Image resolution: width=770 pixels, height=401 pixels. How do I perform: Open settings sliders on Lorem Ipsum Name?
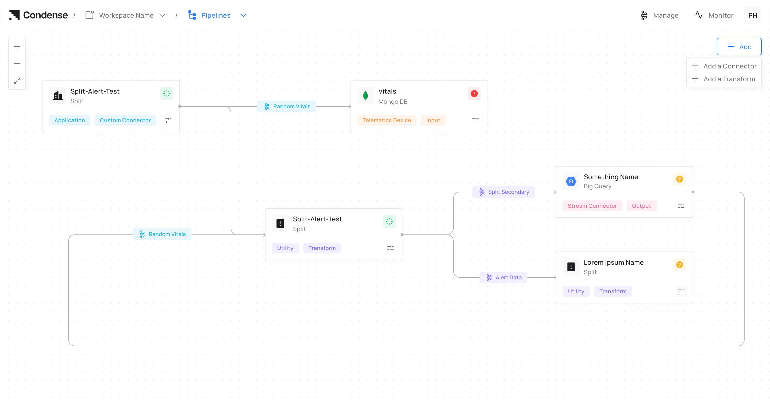tap(681, 291)
